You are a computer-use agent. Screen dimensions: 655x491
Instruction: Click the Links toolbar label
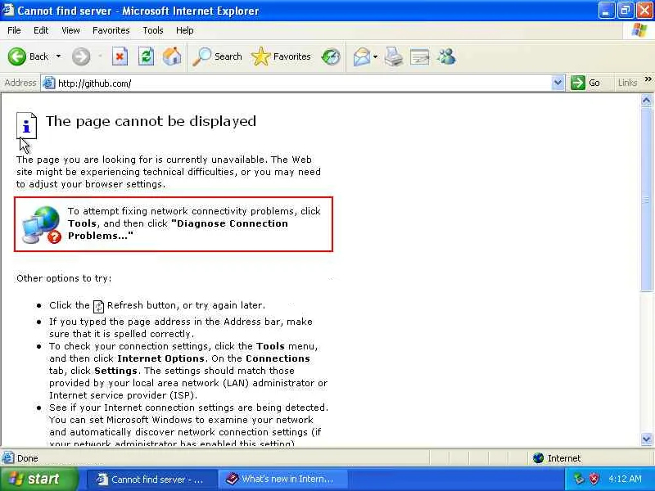point(627,83)
